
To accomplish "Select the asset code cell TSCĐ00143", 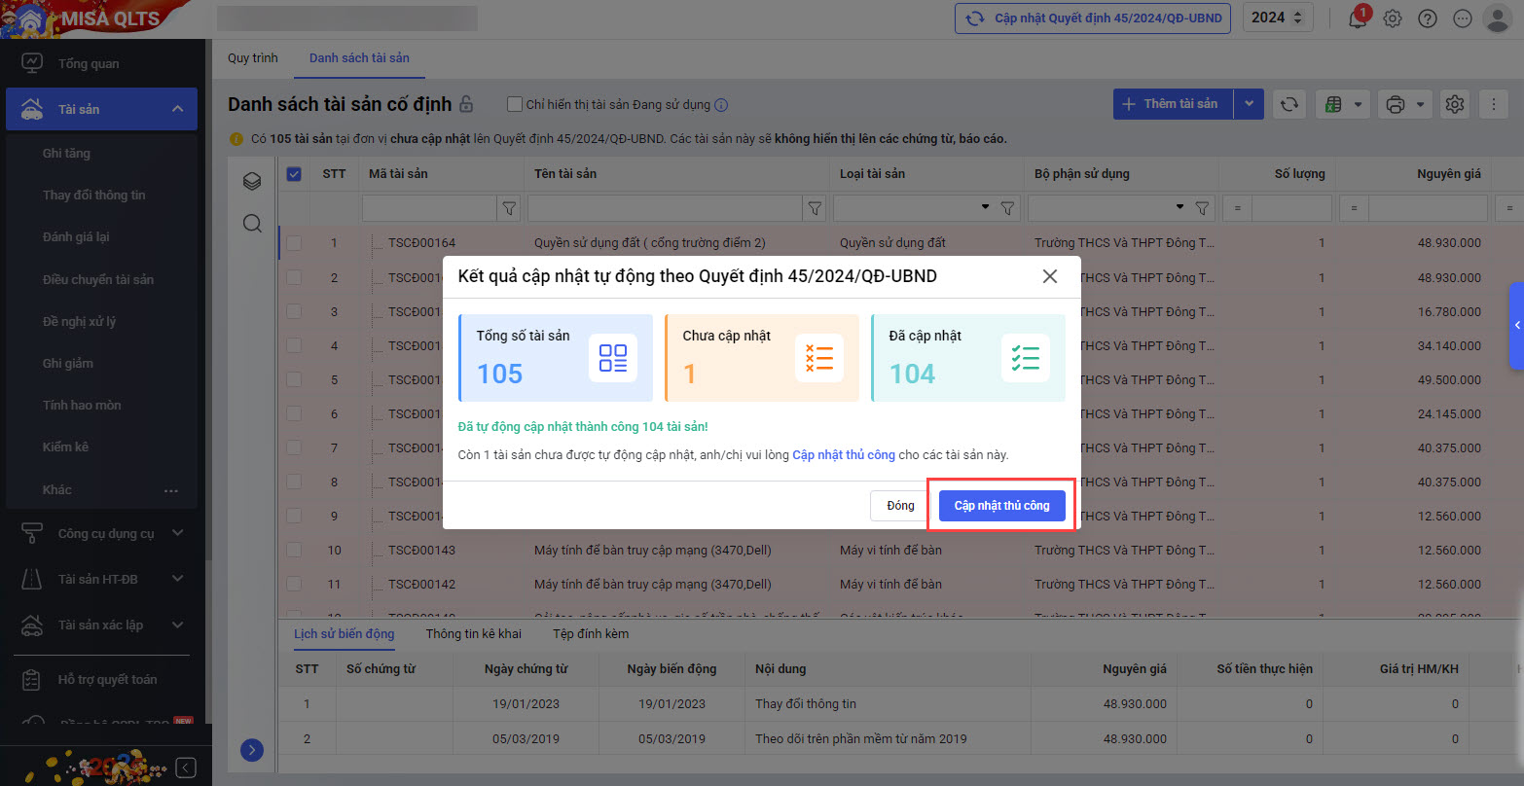I will coord(421,551).
